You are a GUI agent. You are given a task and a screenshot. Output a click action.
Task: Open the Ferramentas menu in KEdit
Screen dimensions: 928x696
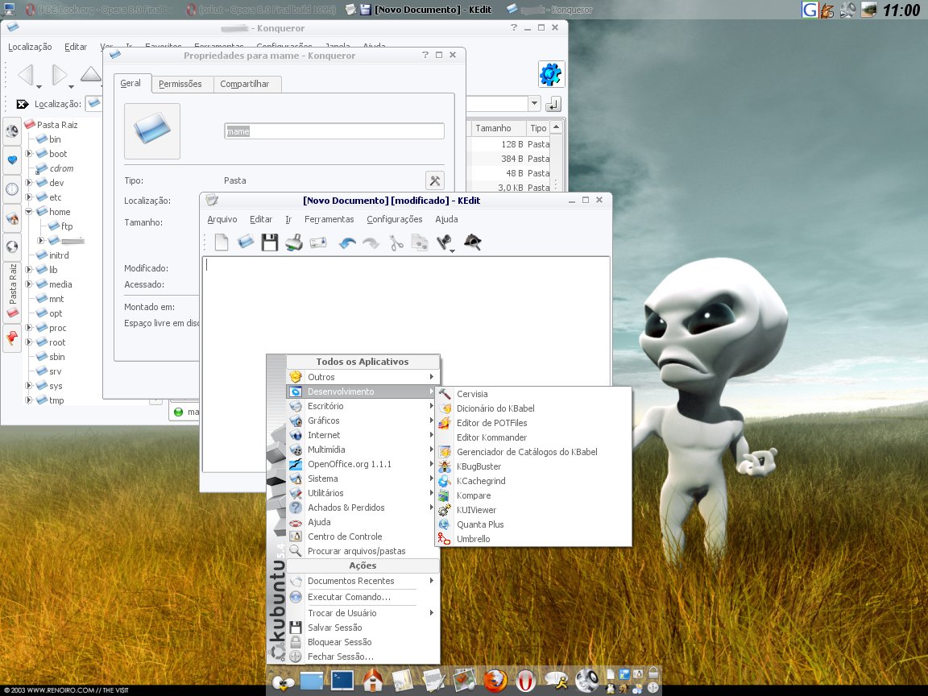pos(329,219)
